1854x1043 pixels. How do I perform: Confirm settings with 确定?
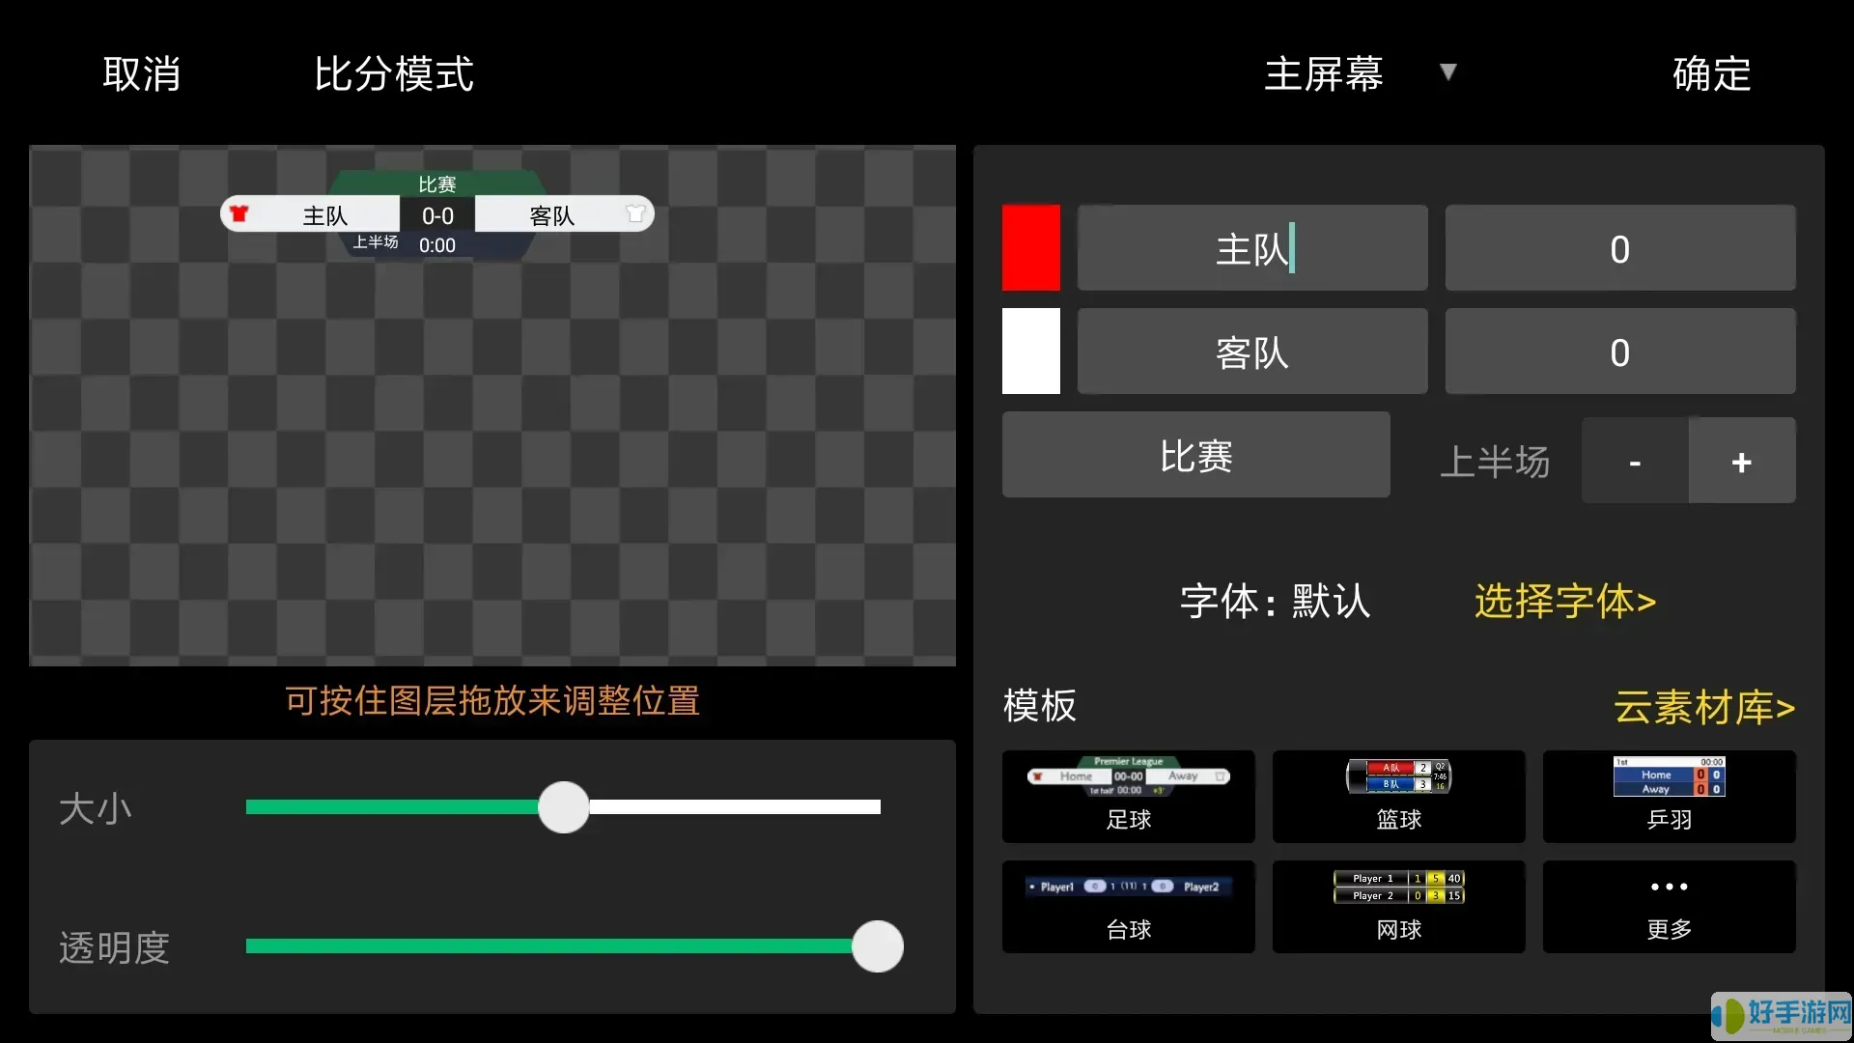[x=1711, y=73]
